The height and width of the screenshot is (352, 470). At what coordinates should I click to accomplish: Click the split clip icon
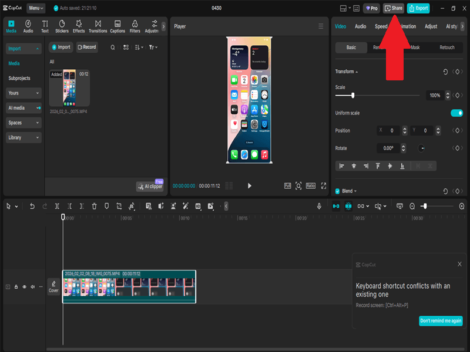57,207
